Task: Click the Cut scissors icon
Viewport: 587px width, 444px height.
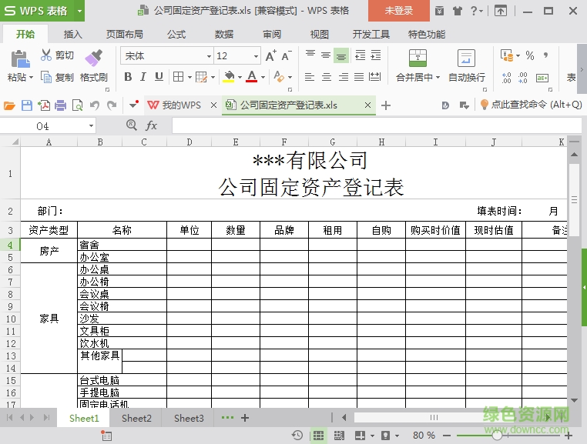Action: point(46,55)
